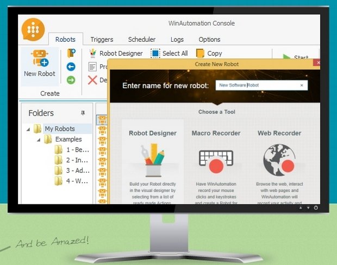Choose the Web Recorder tool card

[279, 161]
